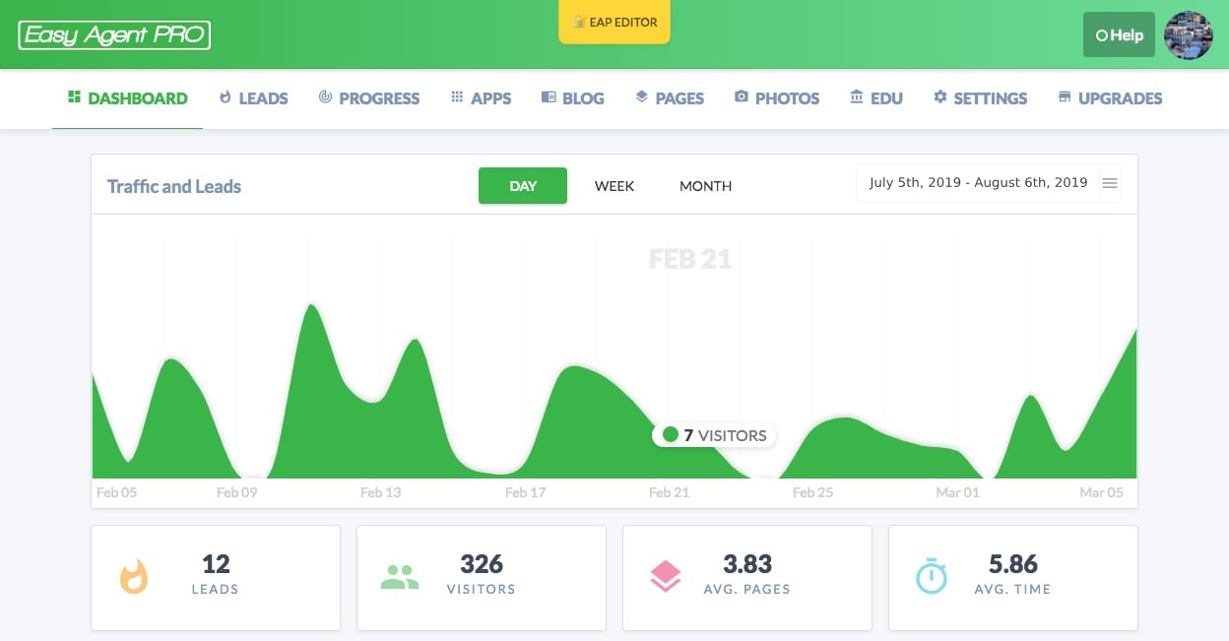
Task: Navigate to the Blog tab
Action: [572, 98]
